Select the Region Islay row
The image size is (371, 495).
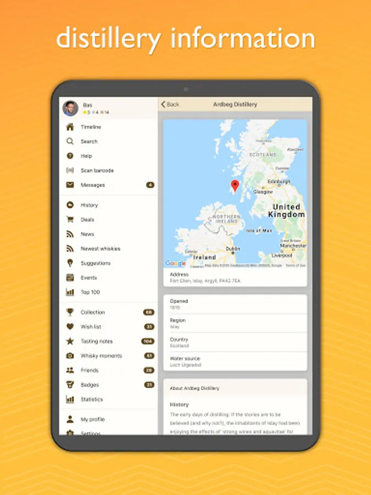(235, 323)
